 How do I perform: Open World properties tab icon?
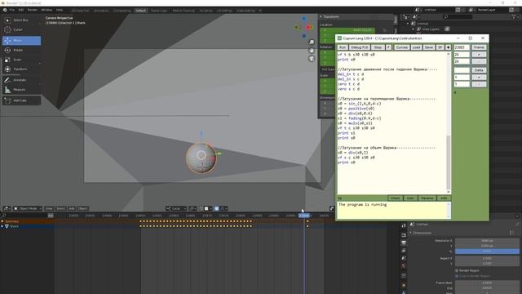404,266
